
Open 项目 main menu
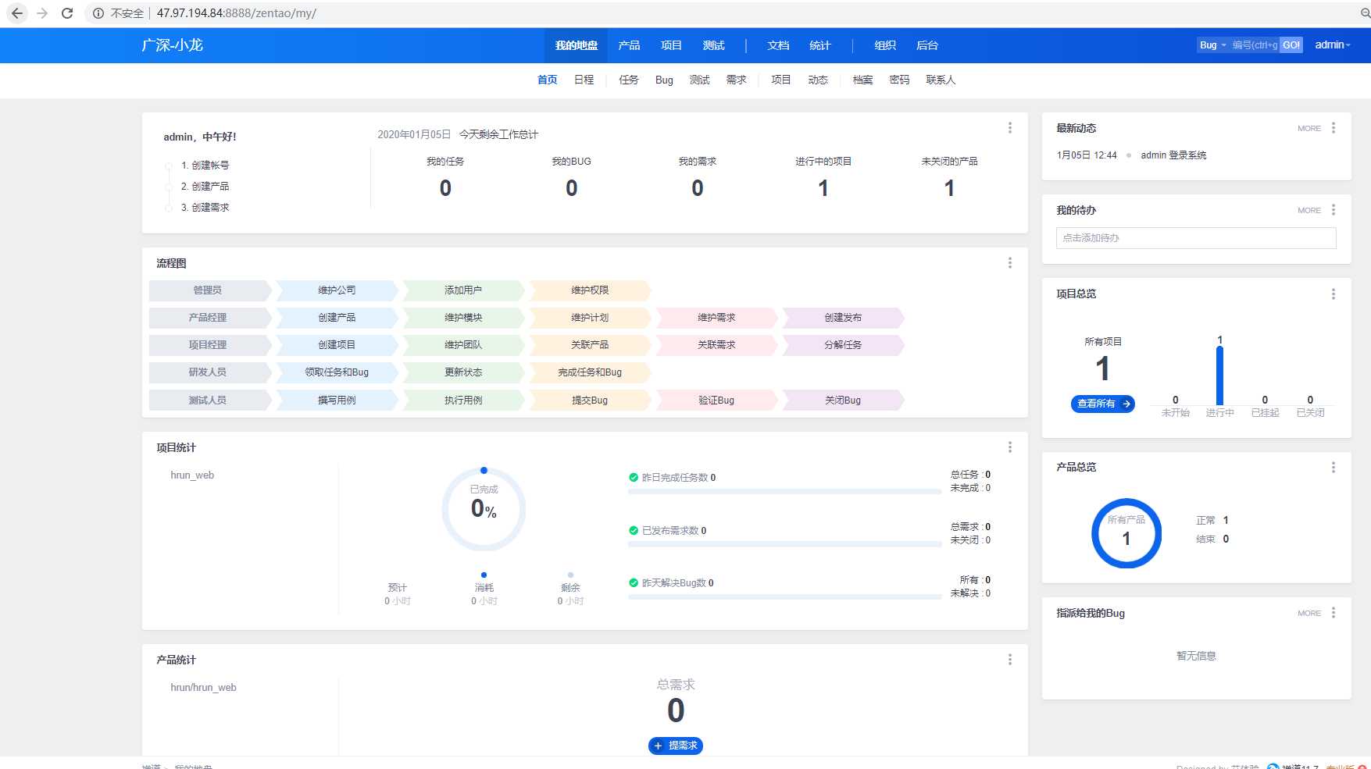[x=671, y=45]
